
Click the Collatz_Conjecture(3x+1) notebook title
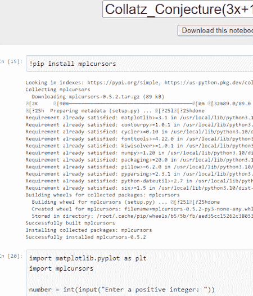(178, 10)
